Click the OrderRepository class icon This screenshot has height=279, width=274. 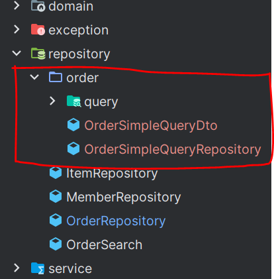(x=56, y=220)
